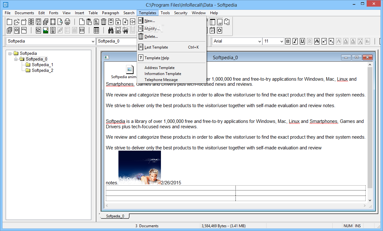Open the Tools menu

click(165, 13)
